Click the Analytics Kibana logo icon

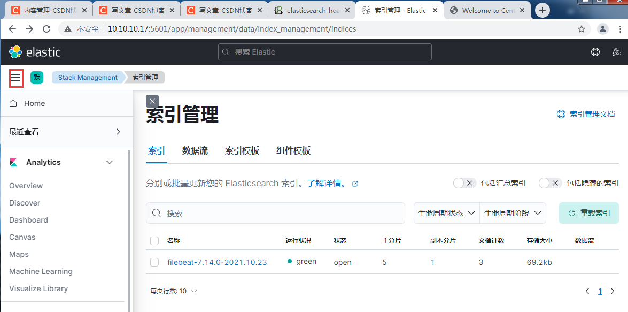click(x=13, y=162)
